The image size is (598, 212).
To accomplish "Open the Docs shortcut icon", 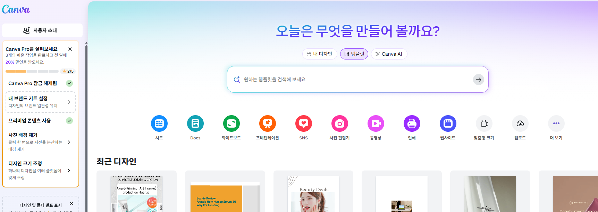I will [x=195, y=123].
